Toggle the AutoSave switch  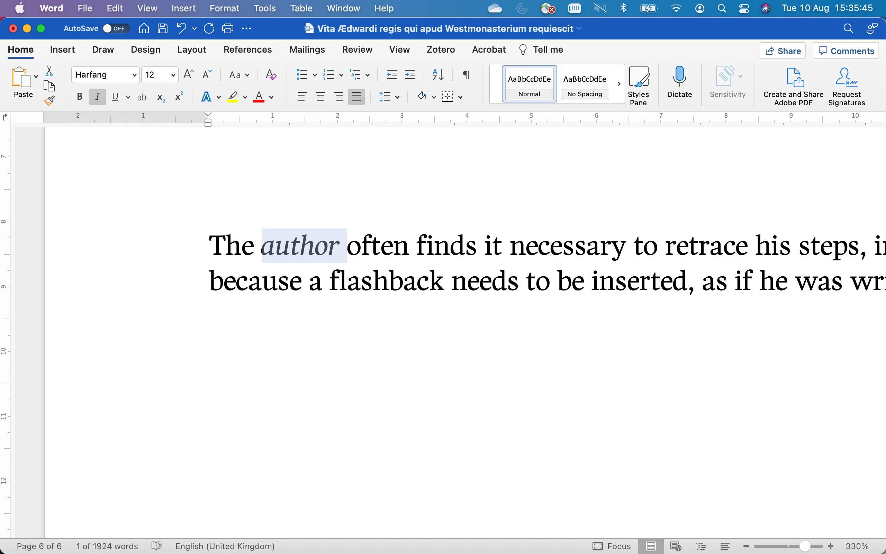[x=116, y=29]
